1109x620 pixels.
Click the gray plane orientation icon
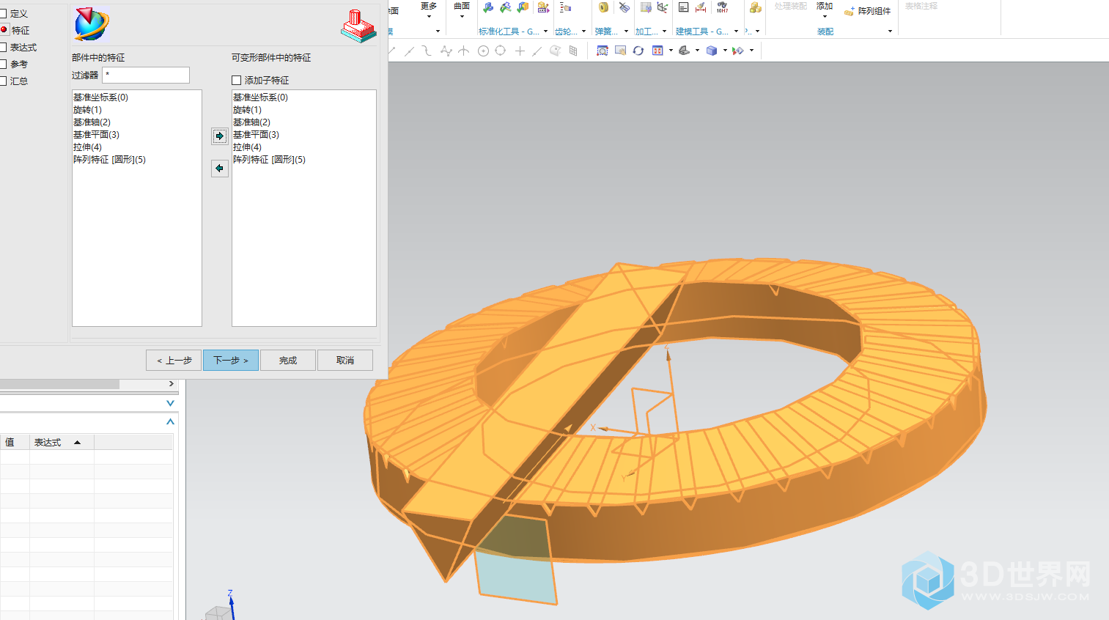(x=684, y=51)
